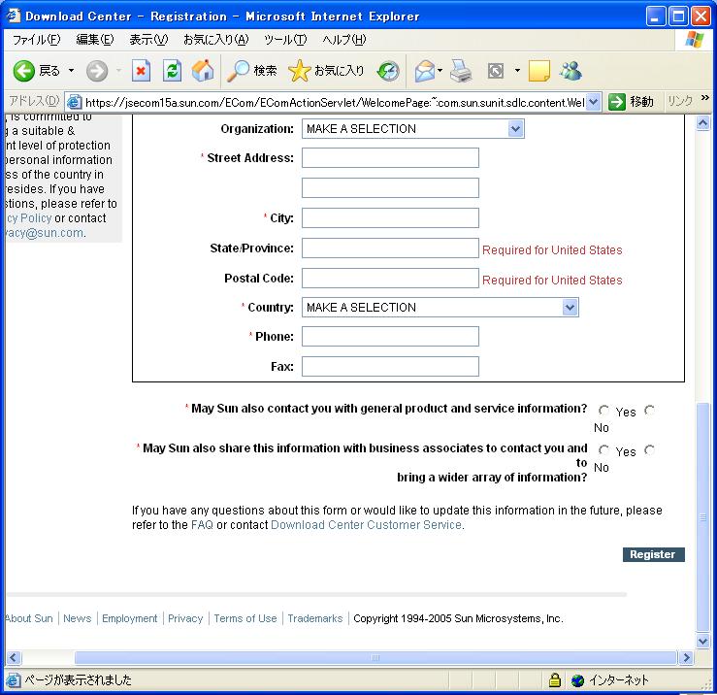Viewport: 717px width, 695px height.
Task: Open the Privacy footer link
Action: point(185,618)
